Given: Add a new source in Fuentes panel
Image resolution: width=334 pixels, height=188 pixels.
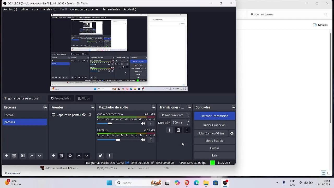Looking at the screenshot, I should click(x=53, y=156).
